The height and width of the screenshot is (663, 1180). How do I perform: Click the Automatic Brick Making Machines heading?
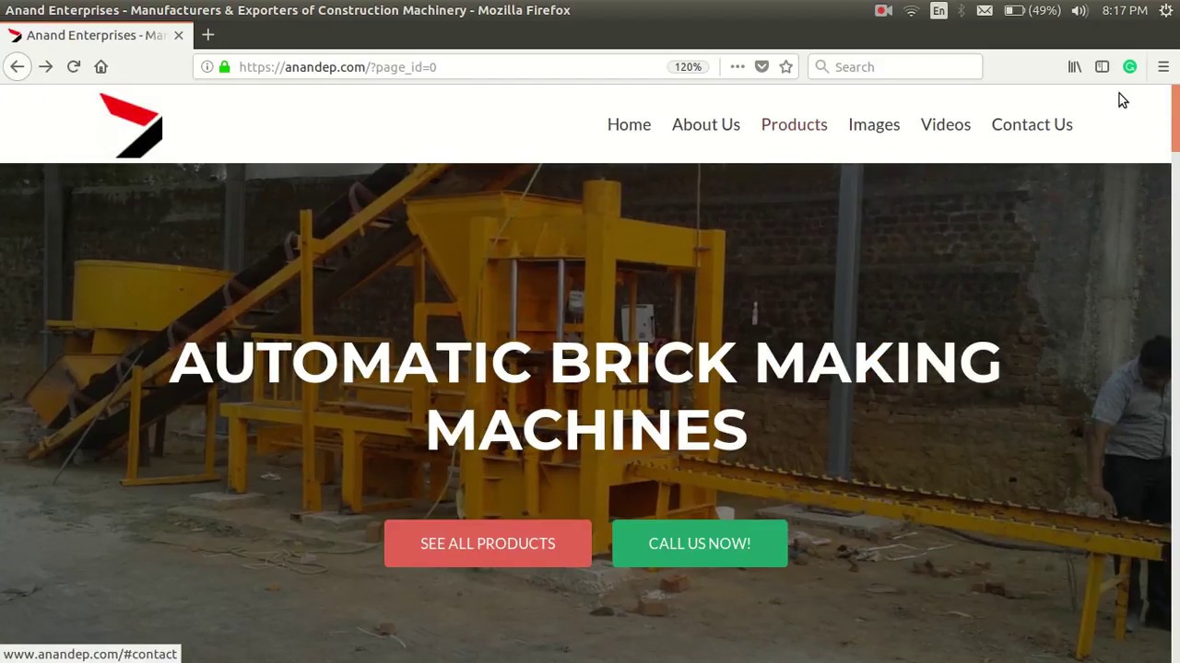[x=585, y=396]
